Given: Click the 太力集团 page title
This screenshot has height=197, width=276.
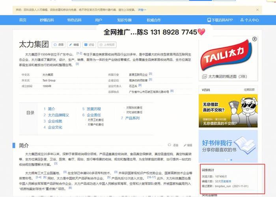Looking at the screenshot, I should (x=34, y=44).
